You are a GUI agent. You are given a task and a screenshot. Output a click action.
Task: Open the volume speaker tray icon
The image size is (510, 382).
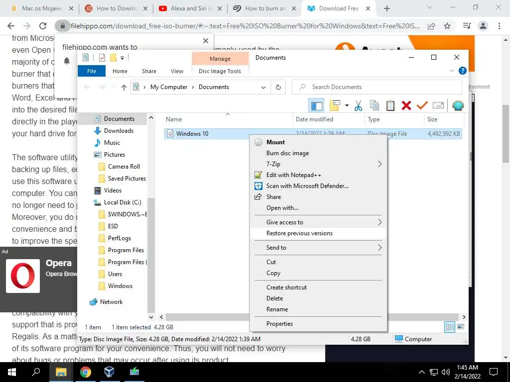446,372
